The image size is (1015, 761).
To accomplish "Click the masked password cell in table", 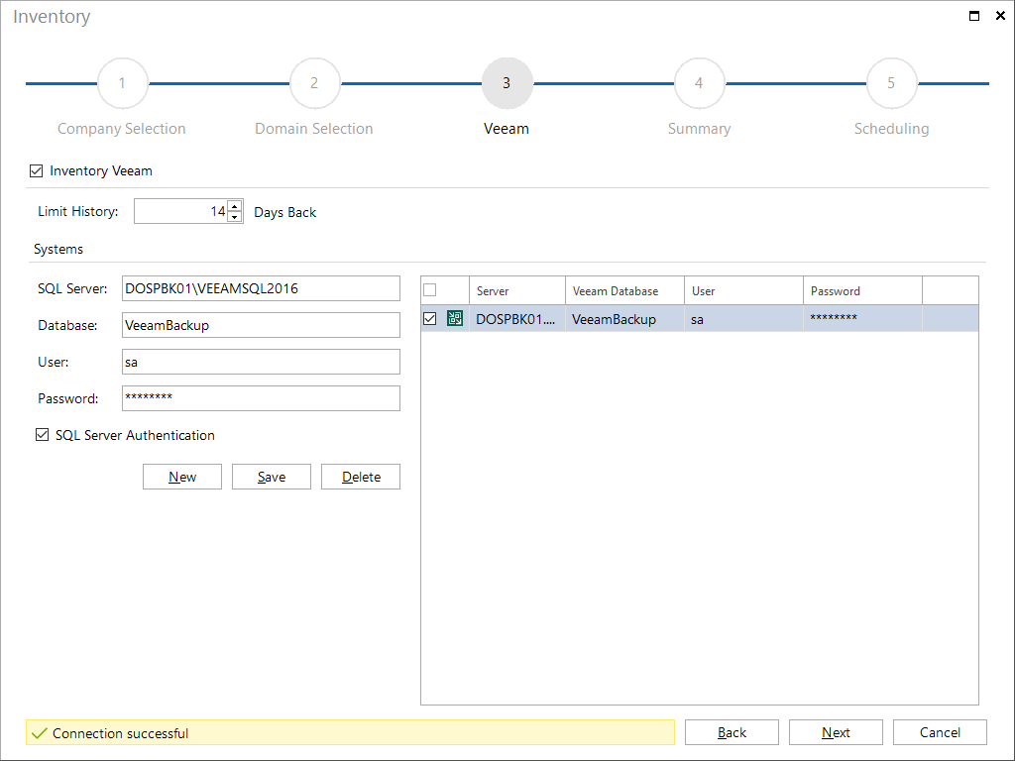I will pyautogui.click(x=863, y=319).
